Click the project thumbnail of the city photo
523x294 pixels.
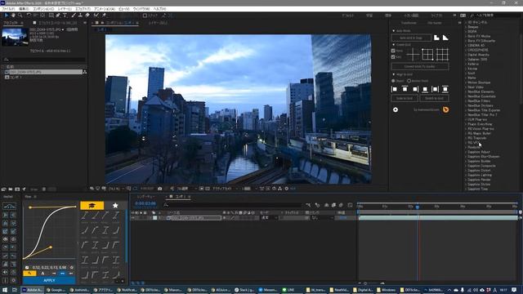[15, 36]
